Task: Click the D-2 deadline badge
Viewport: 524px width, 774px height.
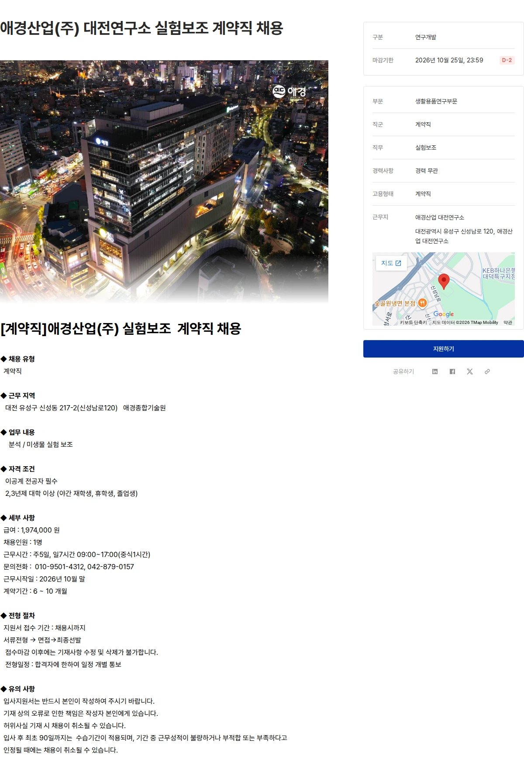Action: coord(507,60)
